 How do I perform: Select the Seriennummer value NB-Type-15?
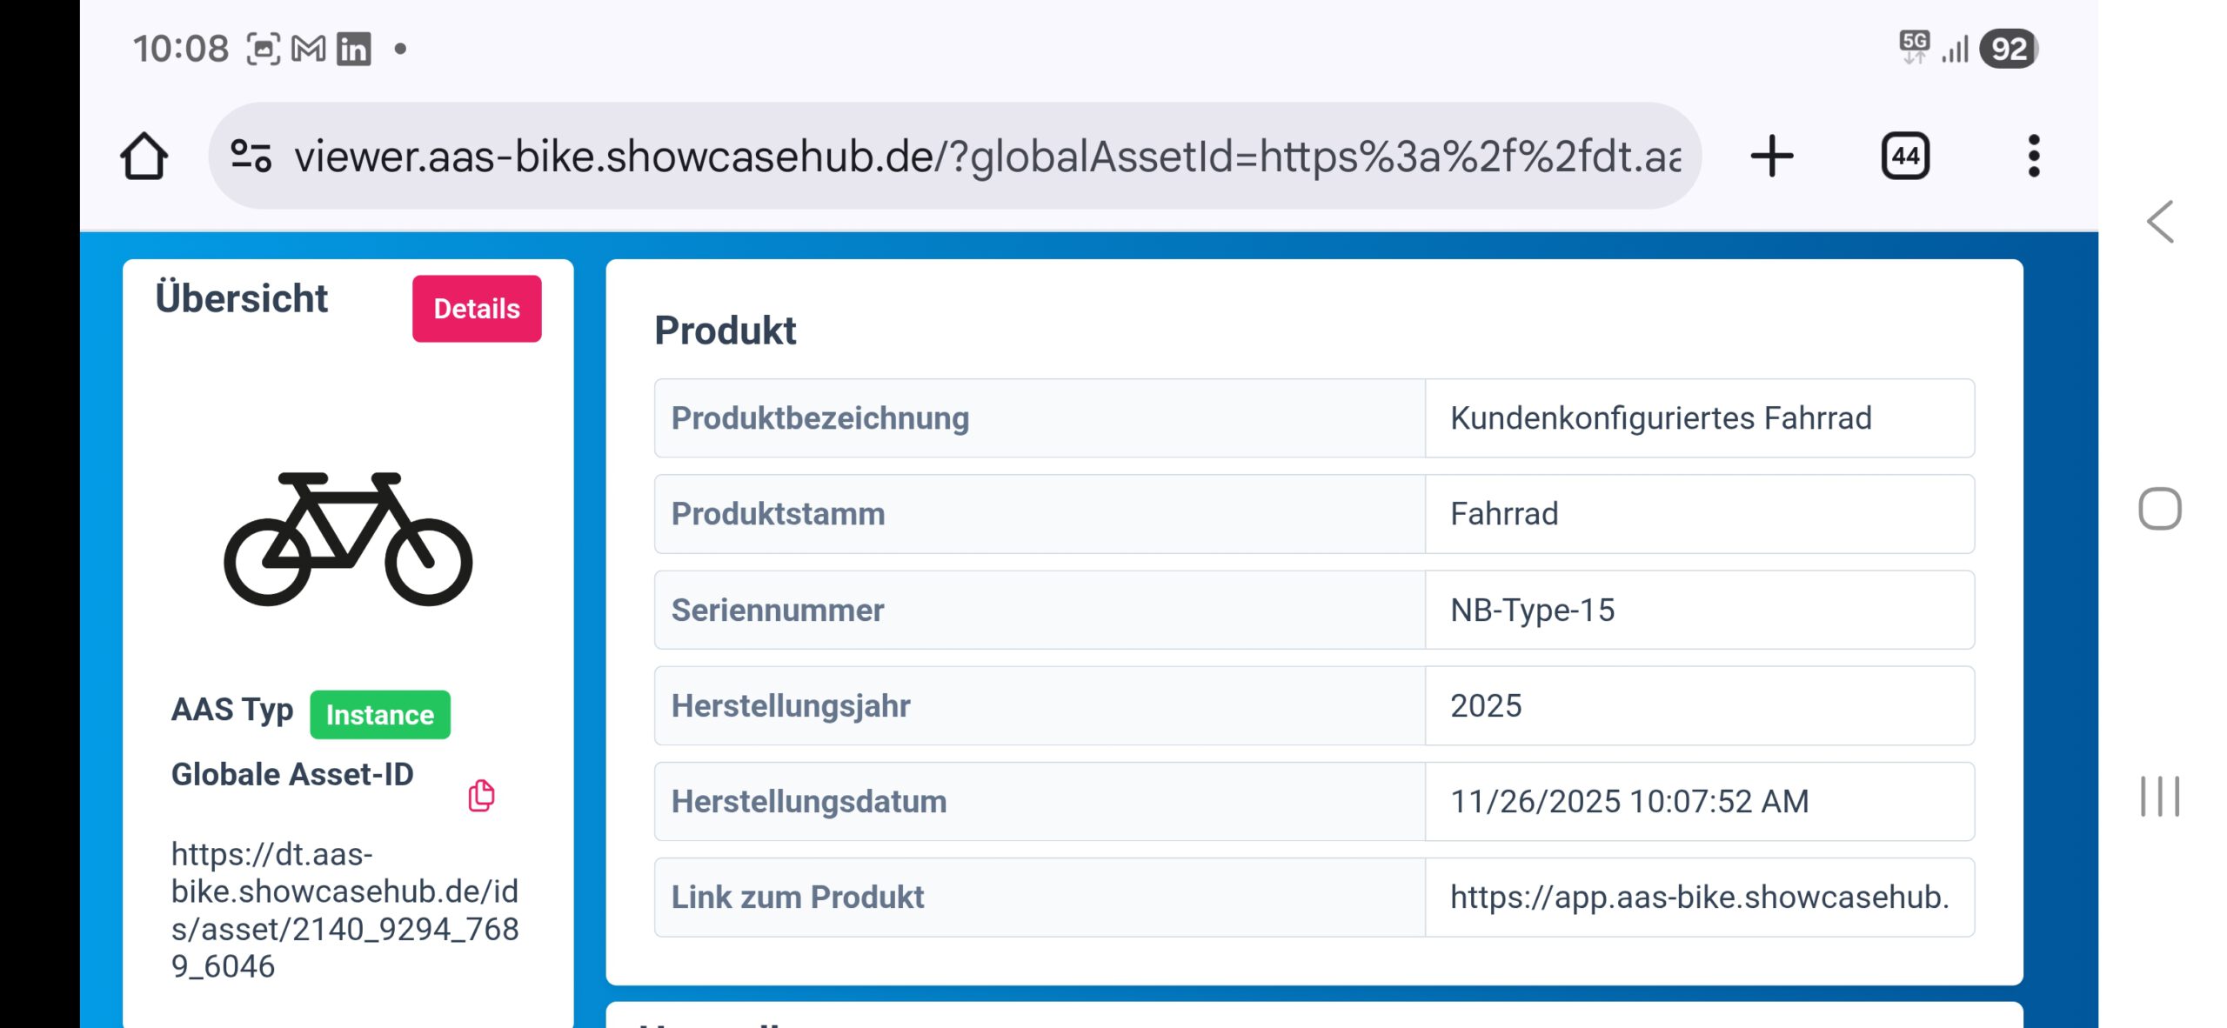tap(1532, 610)
